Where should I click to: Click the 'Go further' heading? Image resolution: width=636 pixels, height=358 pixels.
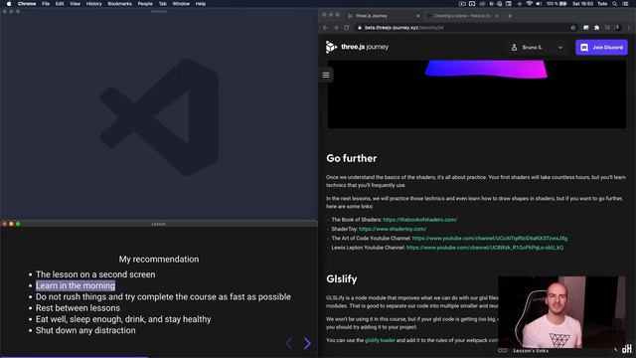click(x=351, y=158)
